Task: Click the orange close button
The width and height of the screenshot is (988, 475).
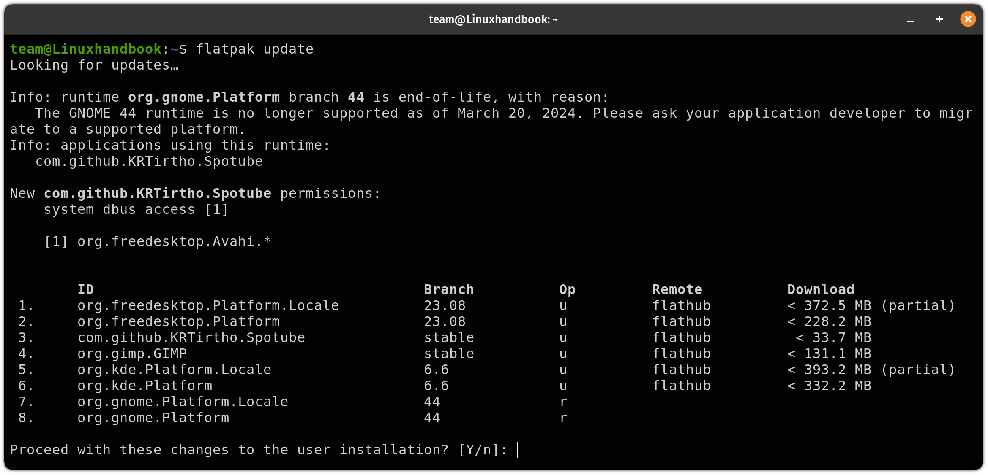Action: [968, 19]
